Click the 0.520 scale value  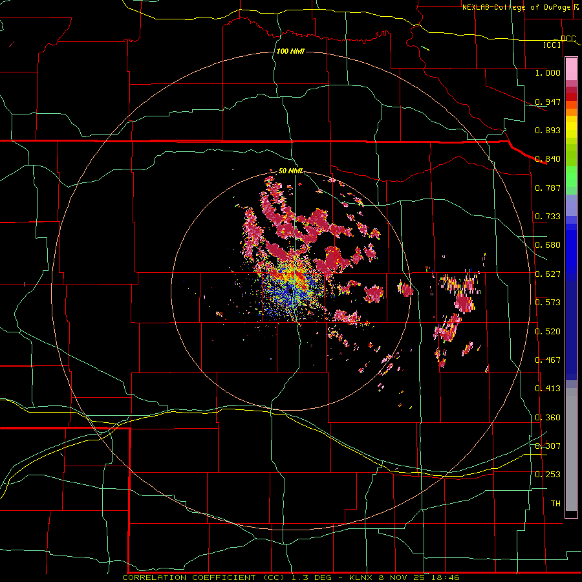tap(548, 332)
